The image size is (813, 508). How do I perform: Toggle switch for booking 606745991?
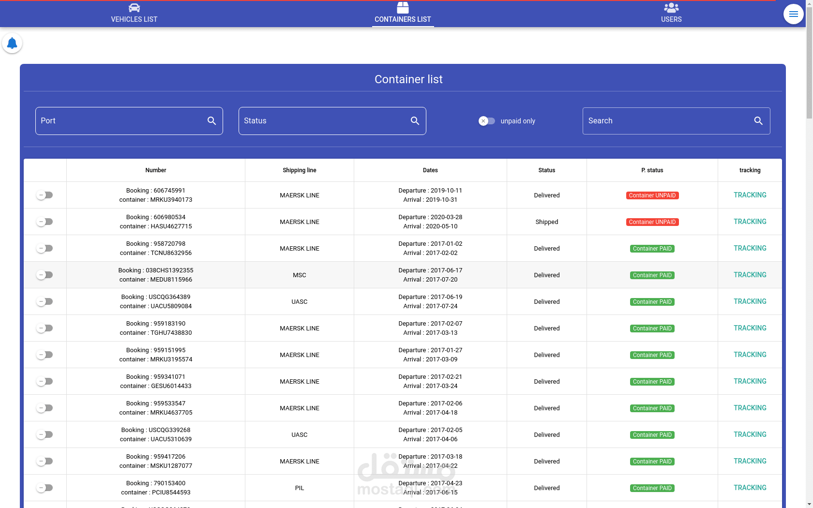coord(45,195)
